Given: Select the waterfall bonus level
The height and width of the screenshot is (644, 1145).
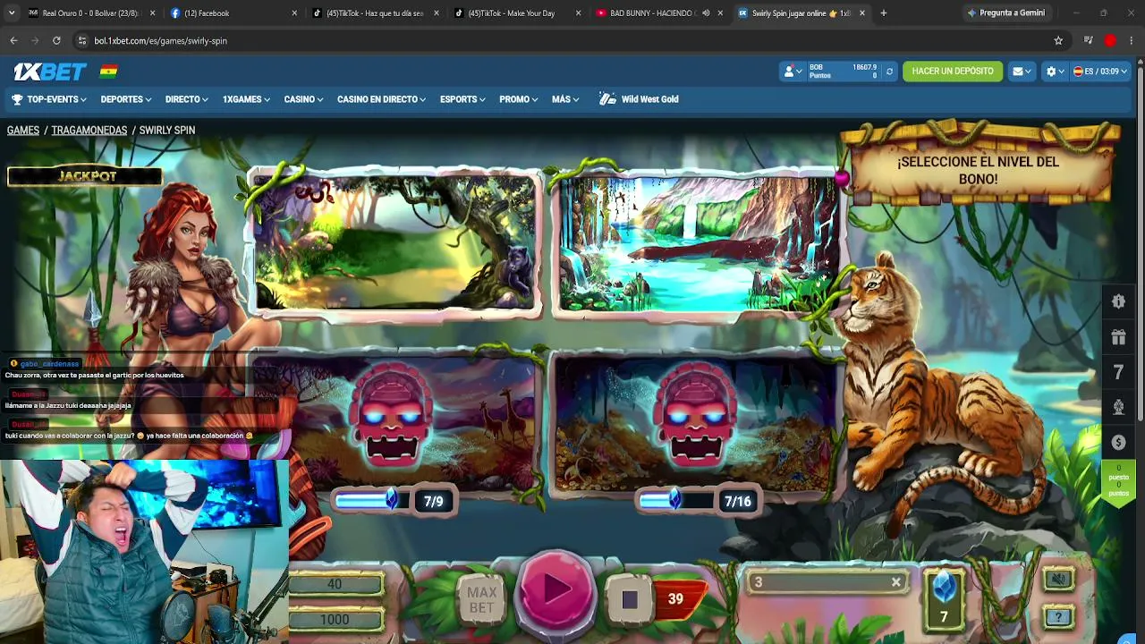Looking at the screenshot, I should (696, 243).
